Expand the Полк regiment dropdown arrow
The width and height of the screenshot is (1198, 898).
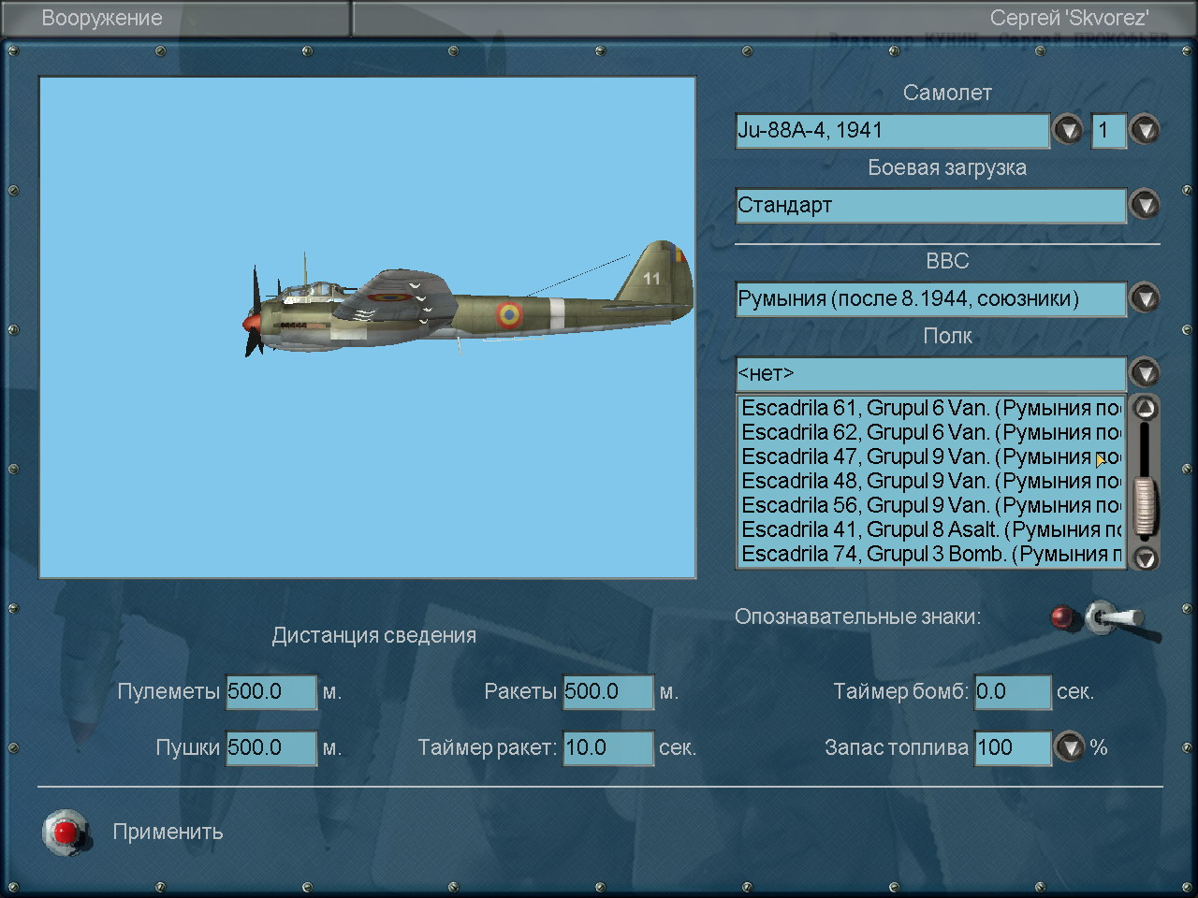click(1145, 373)
